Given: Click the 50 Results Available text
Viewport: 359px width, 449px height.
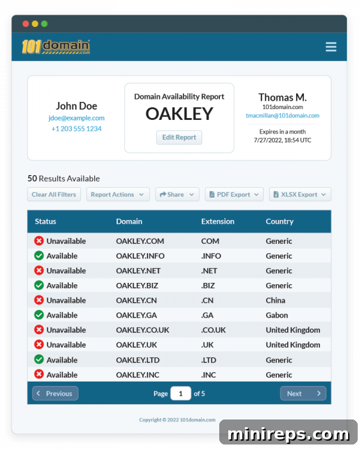Looking at the screenshot, I should (x=63, y=178).
